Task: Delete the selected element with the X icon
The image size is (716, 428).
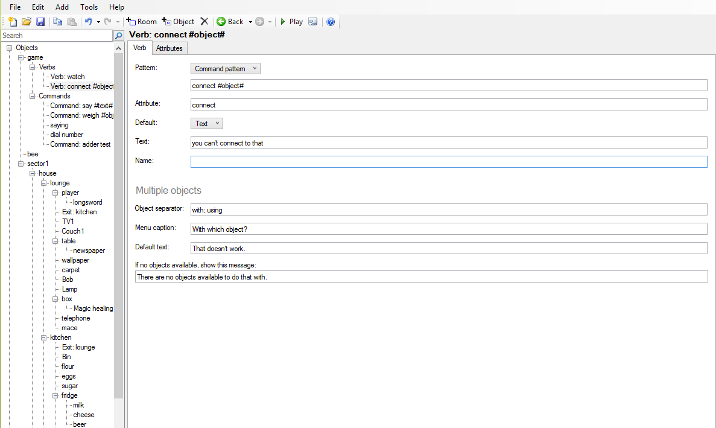Action: (x=204, y=22)
